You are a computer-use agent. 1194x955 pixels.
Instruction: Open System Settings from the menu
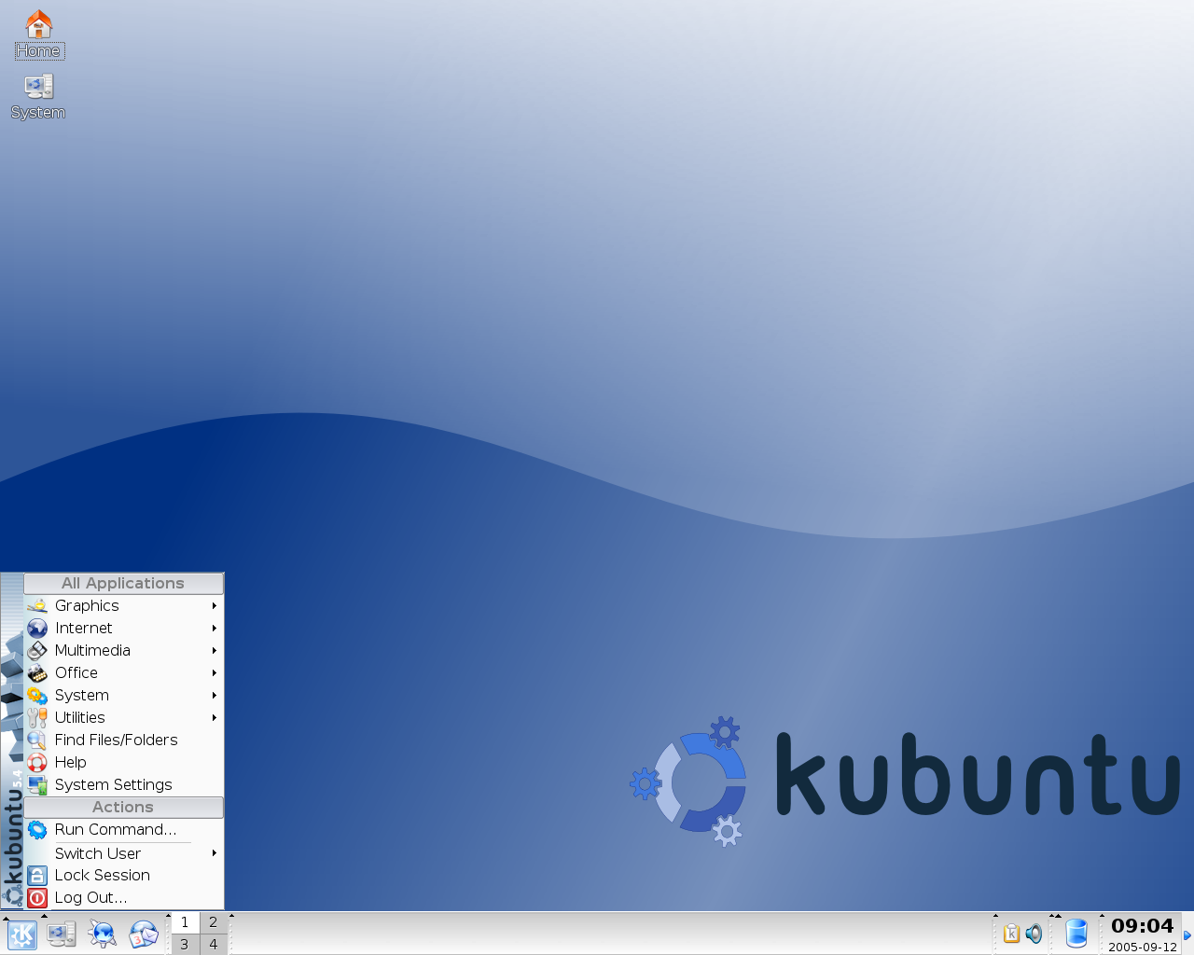(123, 784)
